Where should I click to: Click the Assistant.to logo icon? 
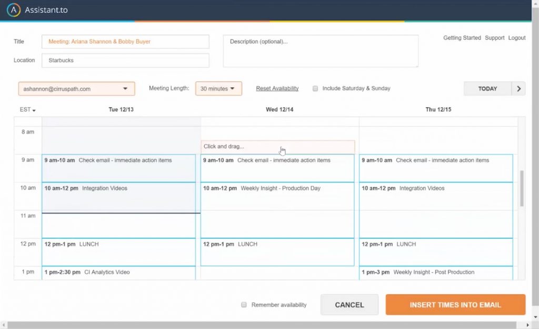coord(13,10)
